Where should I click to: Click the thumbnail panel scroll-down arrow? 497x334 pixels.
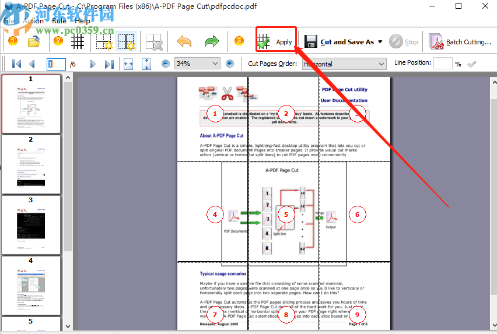[68, 326]
